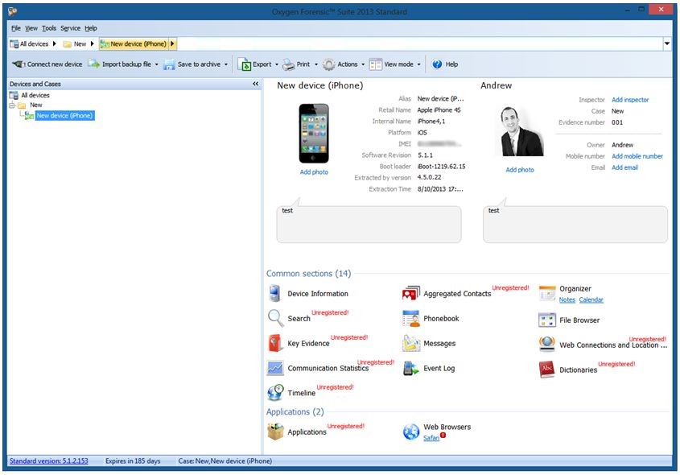Open the Help menu
Screen dimensions: 680x475
point(91,28)
